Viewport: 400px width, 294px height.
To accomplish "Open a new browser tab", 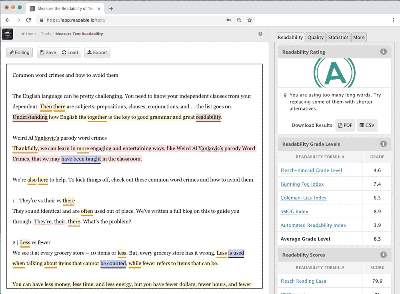I will [x=111, y=9].
